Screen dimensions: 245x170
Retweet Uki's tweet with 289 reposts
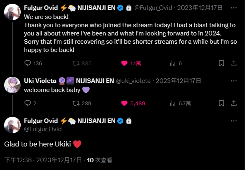click(x=82, y=103)
